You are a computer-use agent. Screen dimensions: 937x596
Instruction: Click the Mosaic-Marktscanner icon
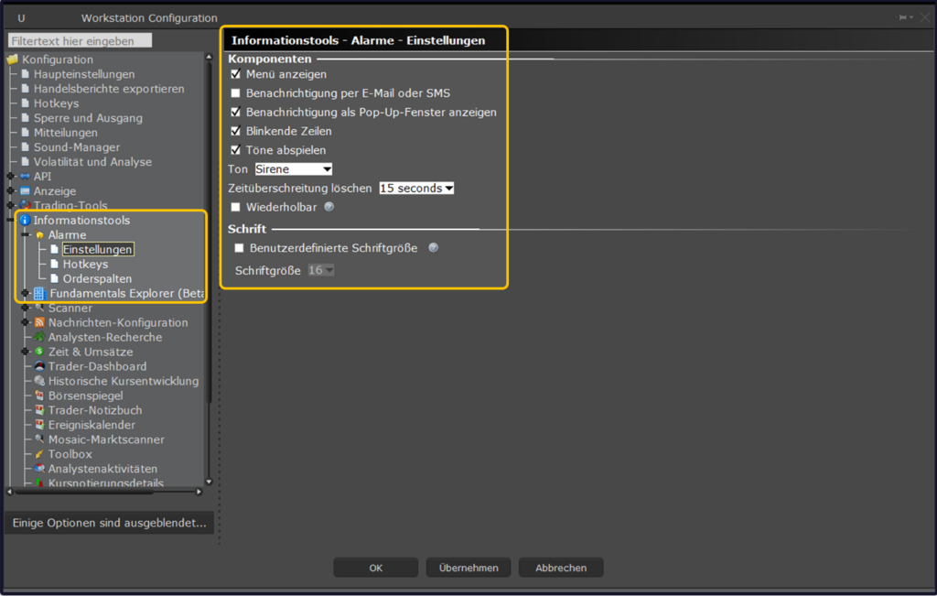pos(39,439)
